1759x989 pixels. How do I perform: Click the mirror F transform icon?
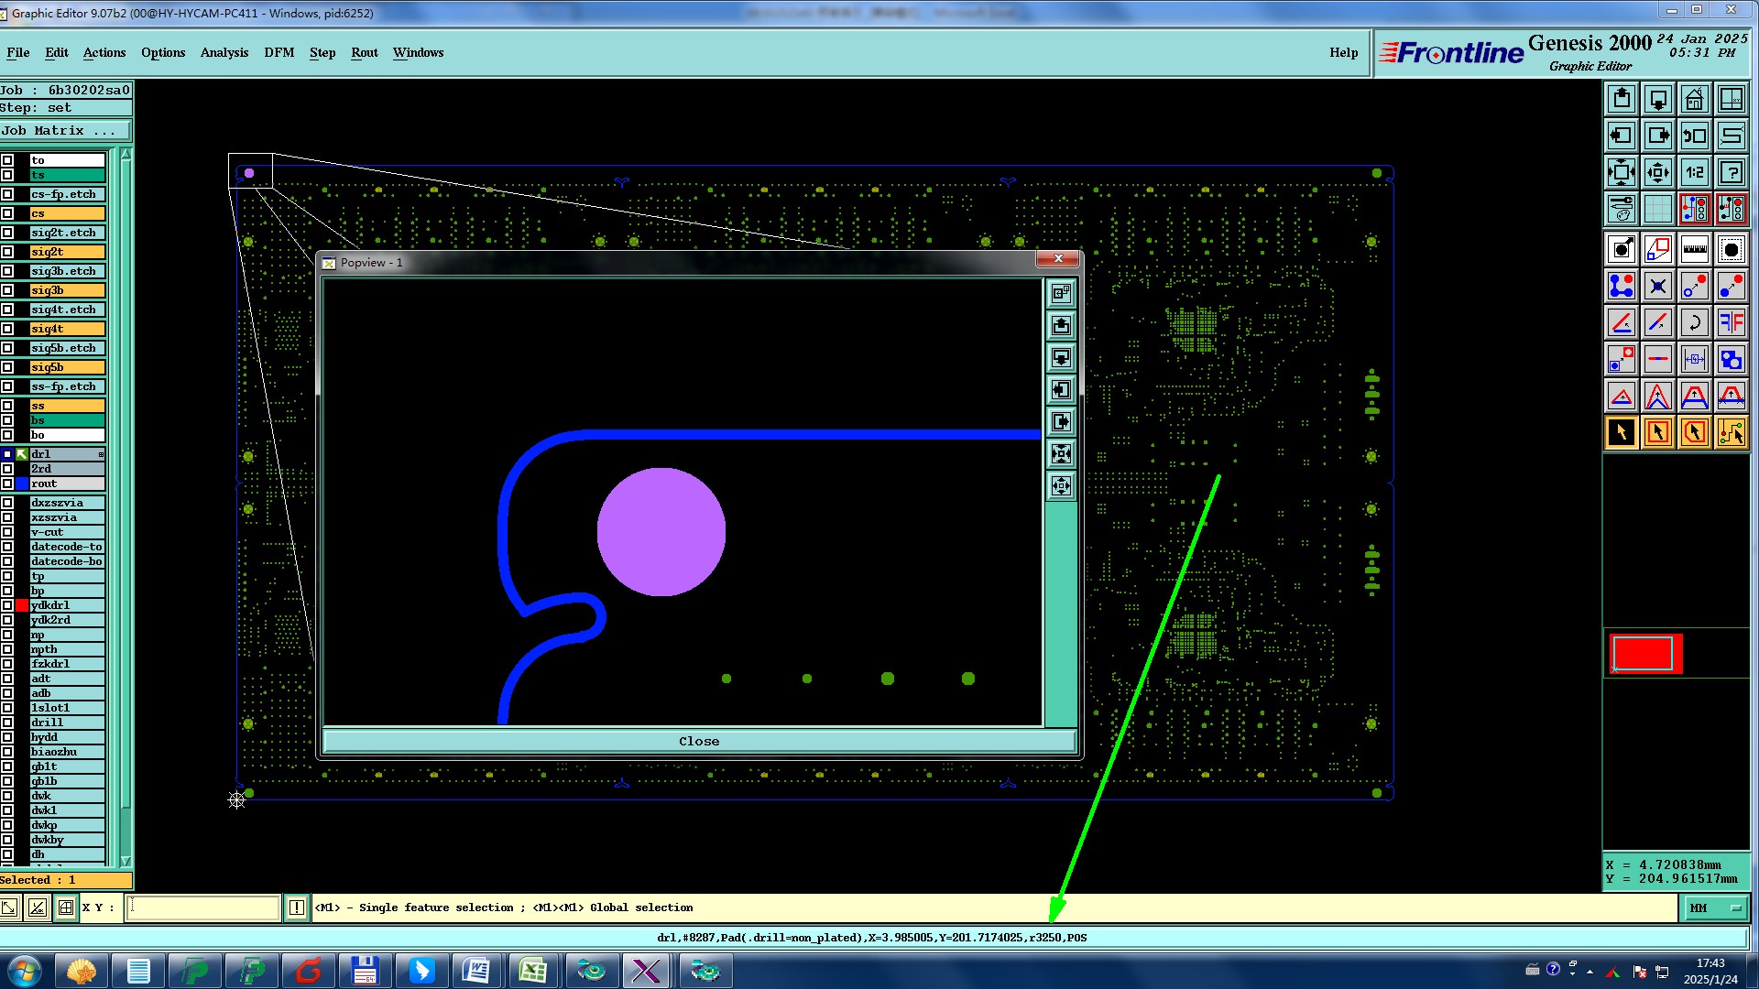coord(1731,322)
